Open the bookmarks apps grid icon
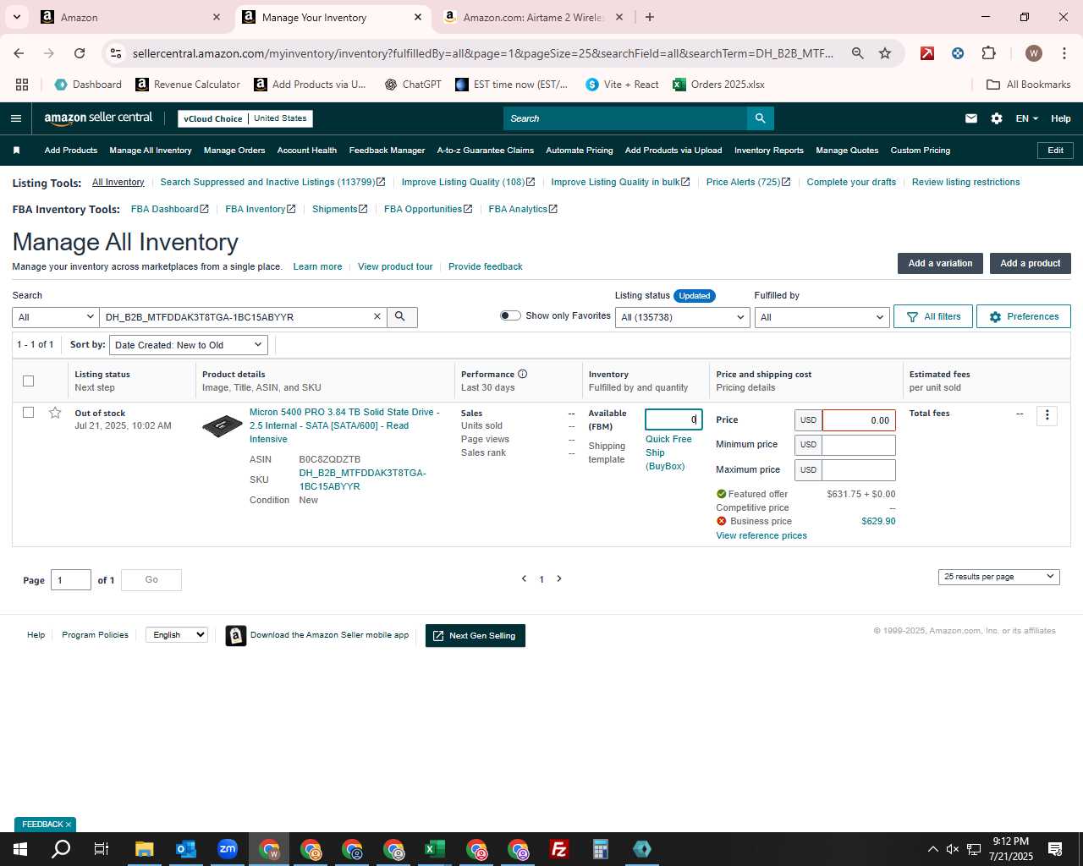Viewport: 1083px width, 866px height. click(x=22, y=85)
